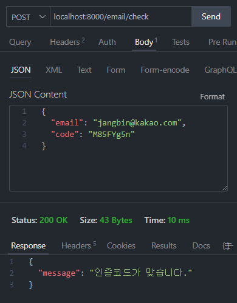Click the "message" key in response
The image size is (237, 303).
click(59, 273)
